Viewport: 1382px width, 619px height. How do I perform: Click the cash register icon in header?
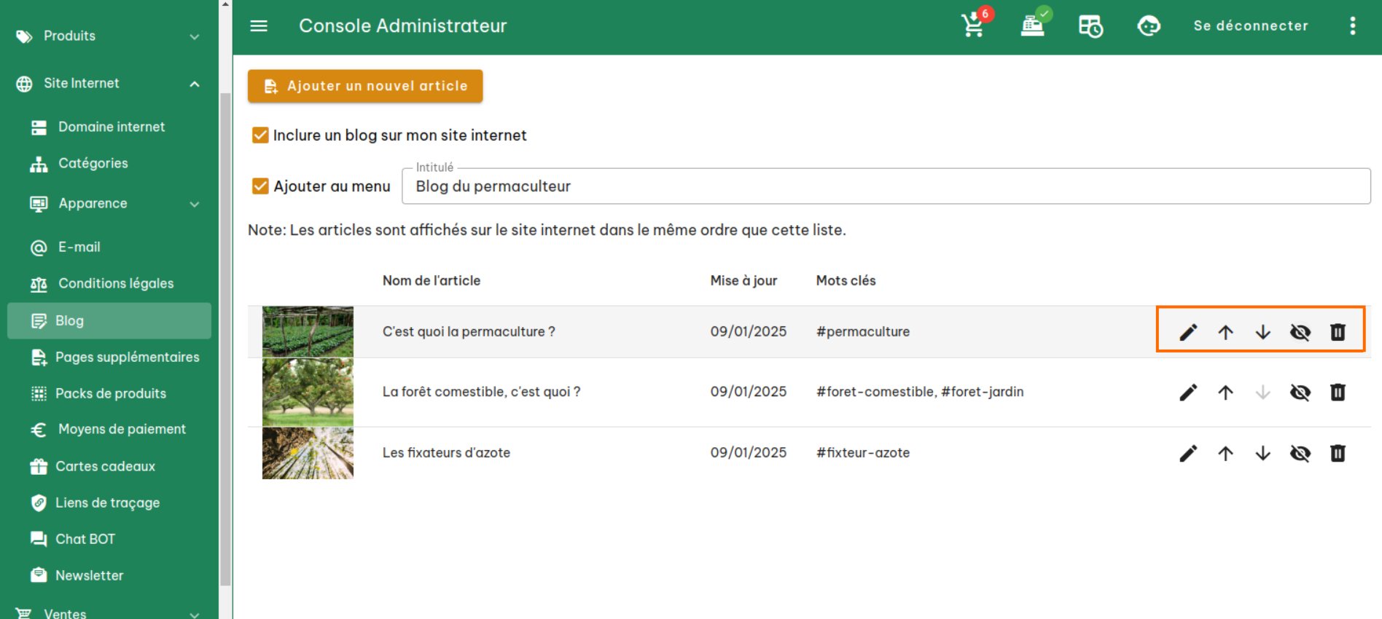tap(1032, 25)
